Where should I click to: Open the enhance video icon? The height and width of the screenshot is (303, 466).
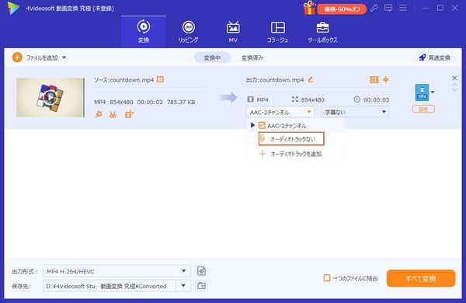[x=129, y=114]
